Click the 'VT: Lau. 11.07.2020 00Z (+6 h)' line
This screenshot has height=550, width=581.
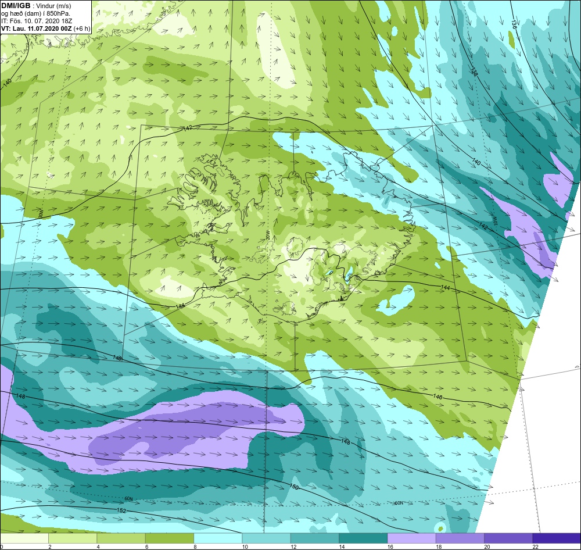click(45, 28)
